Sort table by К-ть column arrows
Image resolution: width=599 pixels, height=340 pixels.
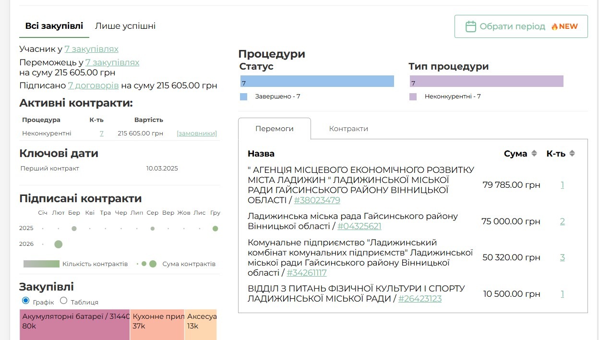pyautogui.click(x=572, y=154)
